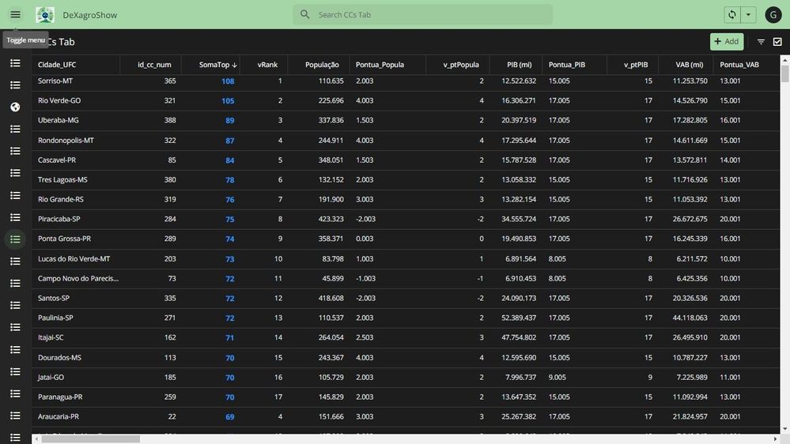Click the scroll left arrow

pos(36,439)
